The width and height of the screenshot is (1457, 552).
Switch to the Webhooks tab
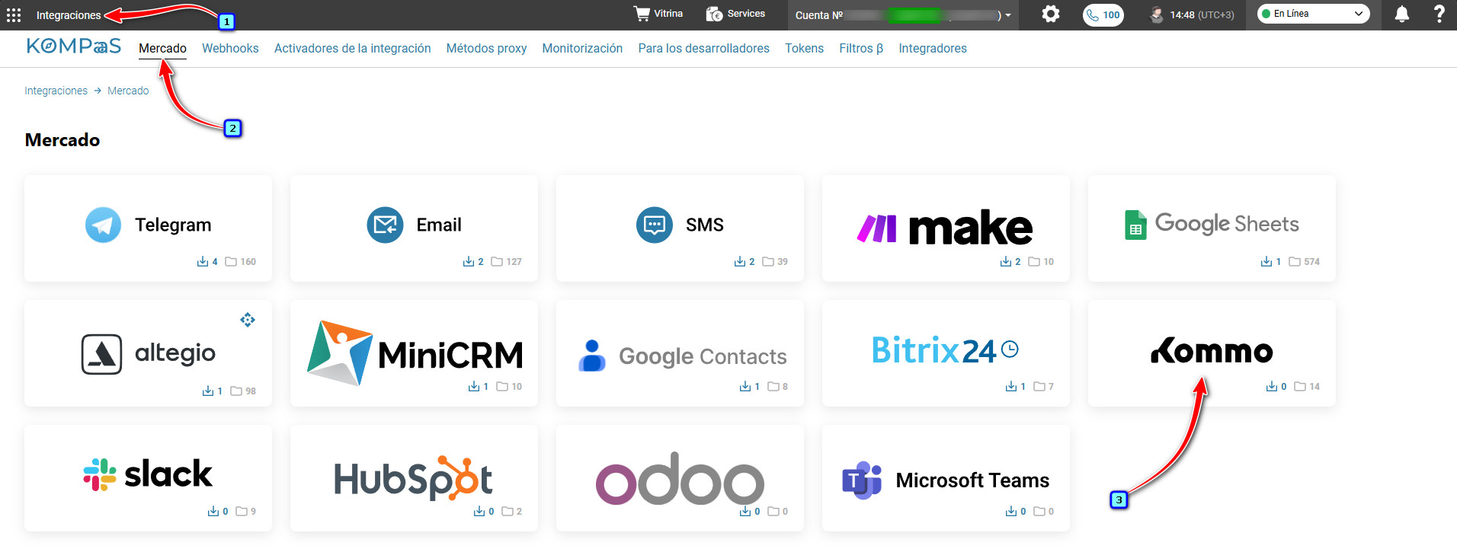(x=230, y=48)
